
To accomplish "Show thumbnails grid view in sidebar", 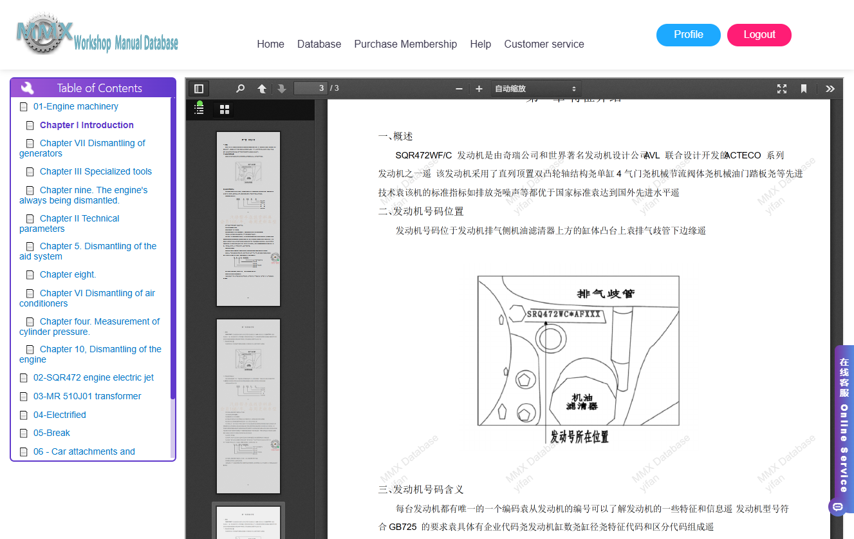I will click(x=225, y=109).
